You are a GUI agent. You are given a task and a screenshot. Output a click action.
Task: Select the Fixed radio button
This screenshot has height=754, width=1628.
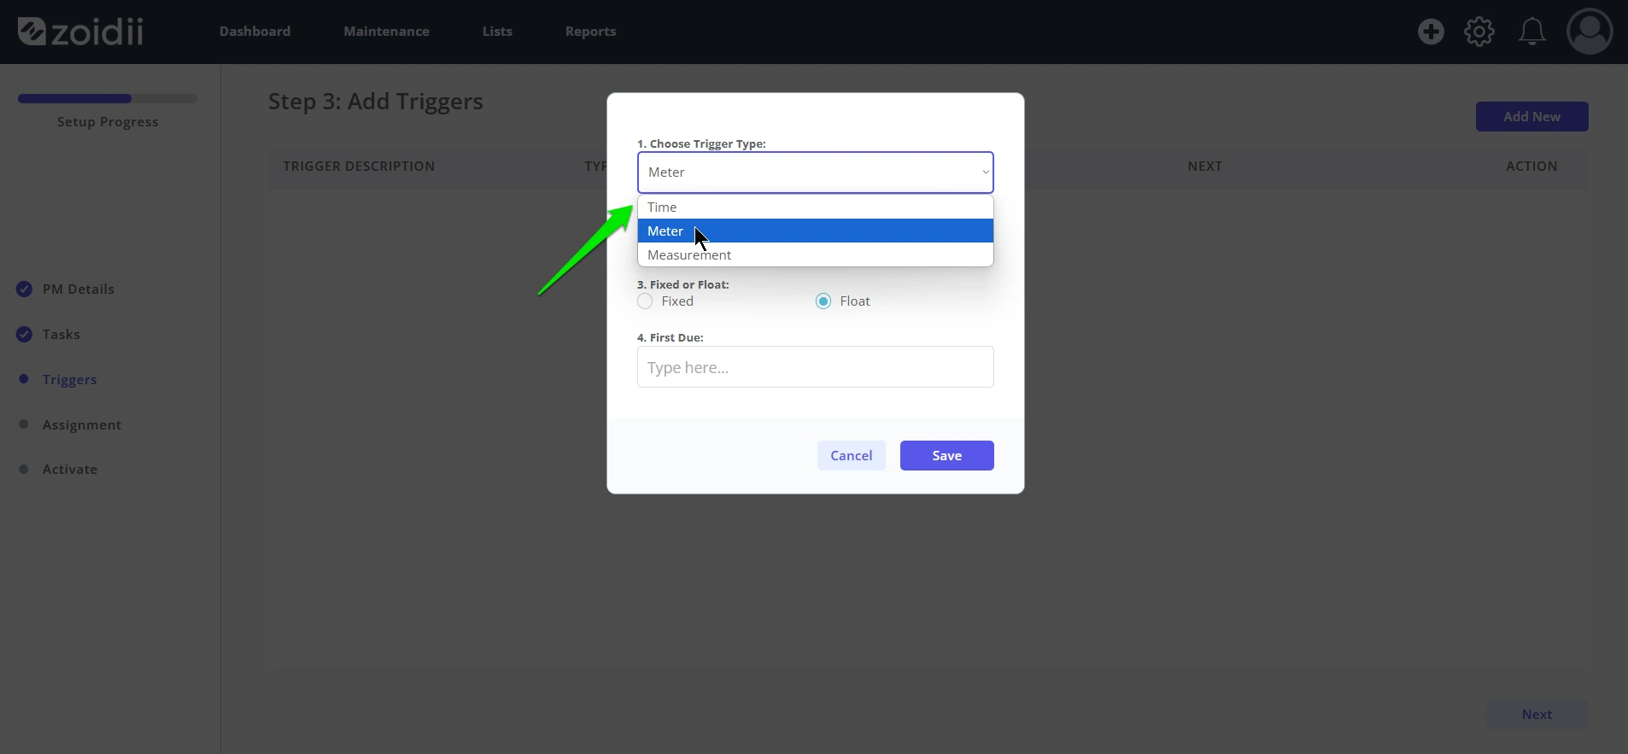pyautogui.click(x=645, y=301)
